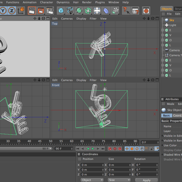Click the orange globe browser icon
This screenshot has height=182, width=182.
tap(146, 11)
